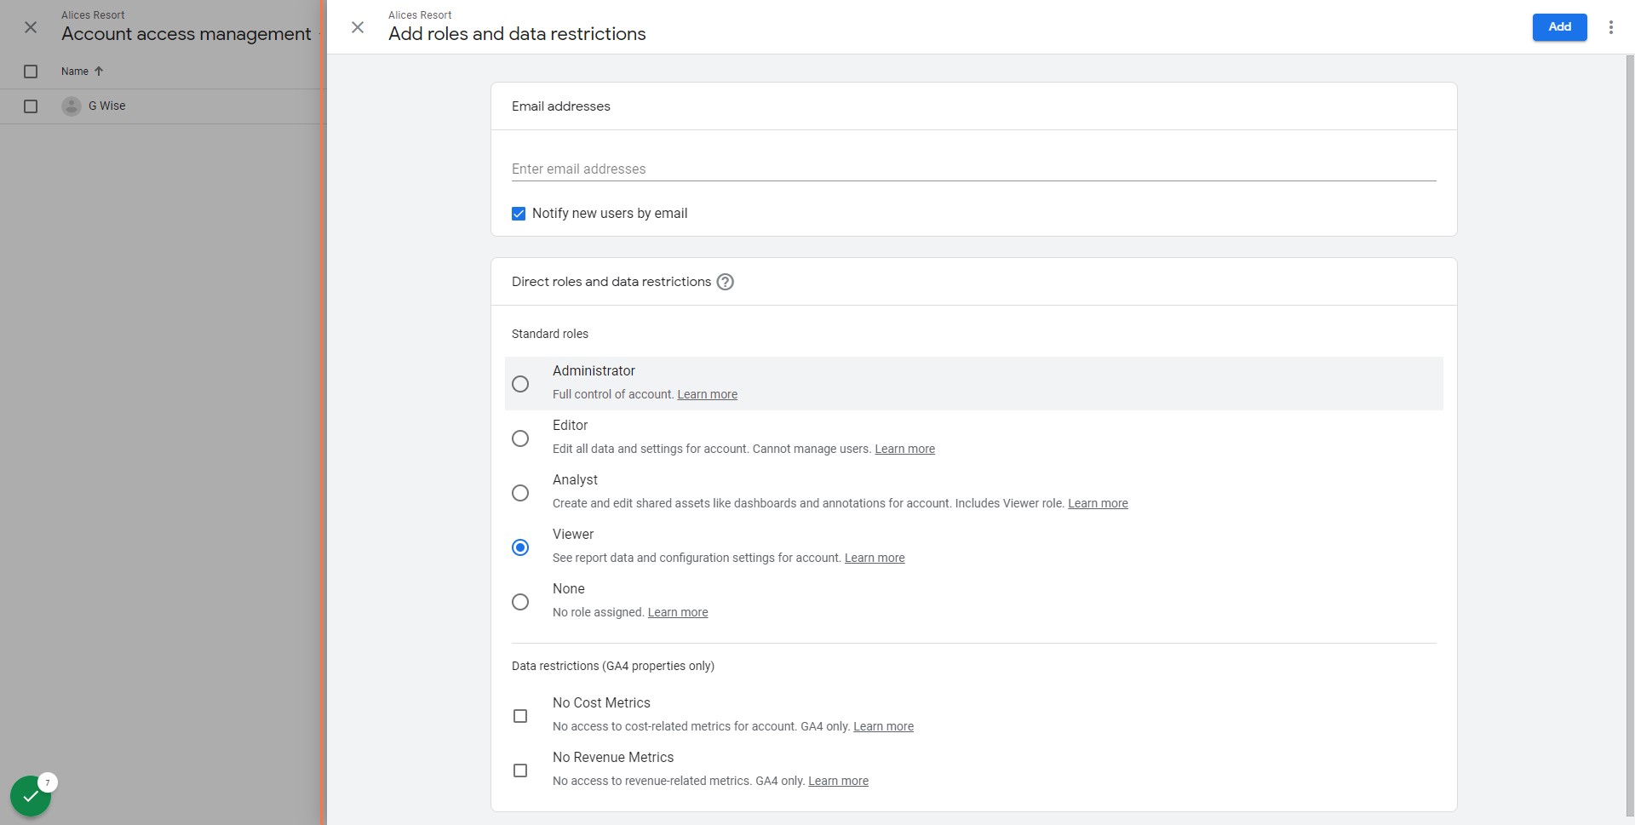
Task: Open Learn more link for No Cost Metrics
Action: click(883, 726)
